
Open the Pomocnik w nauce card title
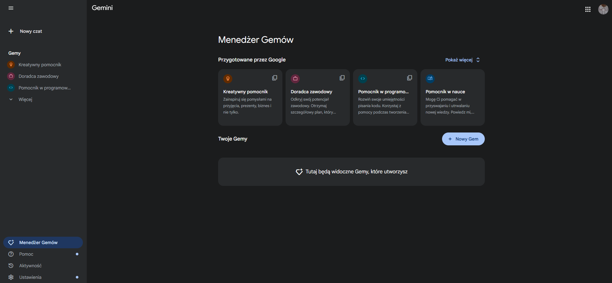point(445,92)
